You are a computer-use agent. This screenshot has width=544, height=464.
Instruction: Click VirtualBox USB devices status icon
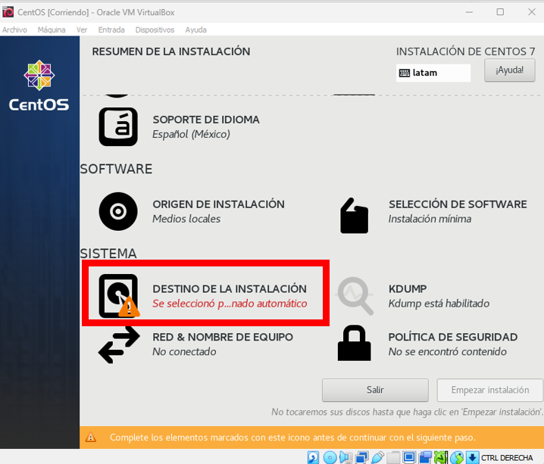pos(377,457)
